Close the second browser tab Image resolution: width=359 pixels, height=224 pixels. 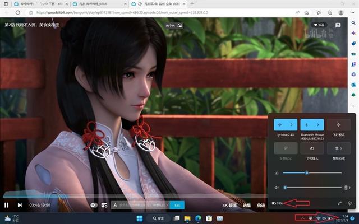point(125,4)
